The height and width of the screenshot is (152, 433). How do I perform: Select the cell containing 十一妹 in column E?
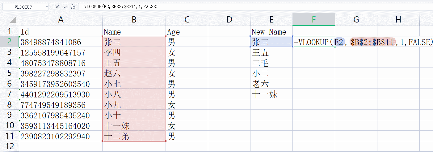tap(271, 94)
